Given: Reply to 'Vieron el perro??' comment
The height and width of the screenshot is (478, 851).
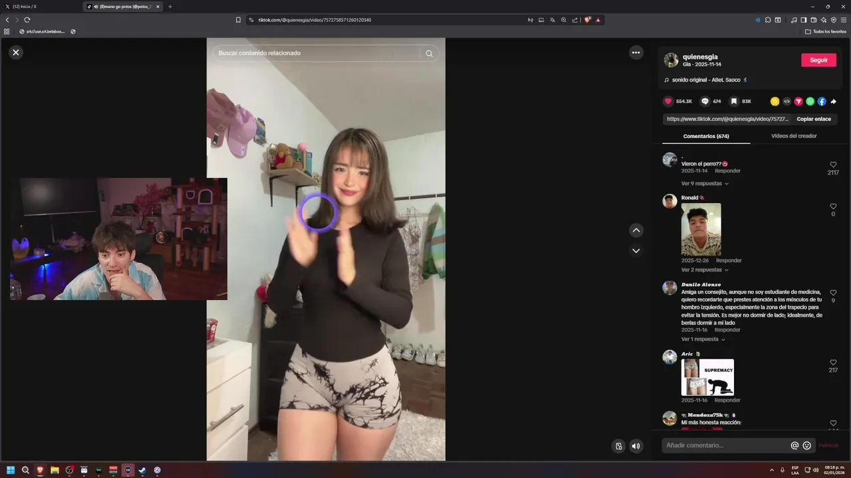Looking at the screenshot, I should coord(727,171).
